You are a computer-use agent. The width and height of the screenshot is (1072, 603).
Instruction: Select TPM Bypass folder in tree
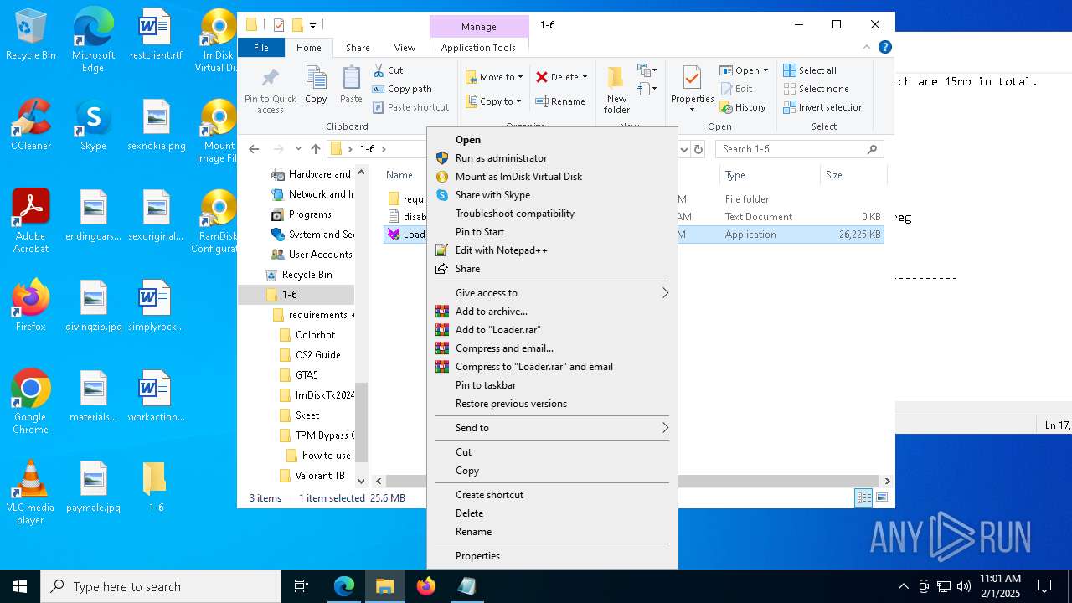pyautogui.click(x=317, y=435)
